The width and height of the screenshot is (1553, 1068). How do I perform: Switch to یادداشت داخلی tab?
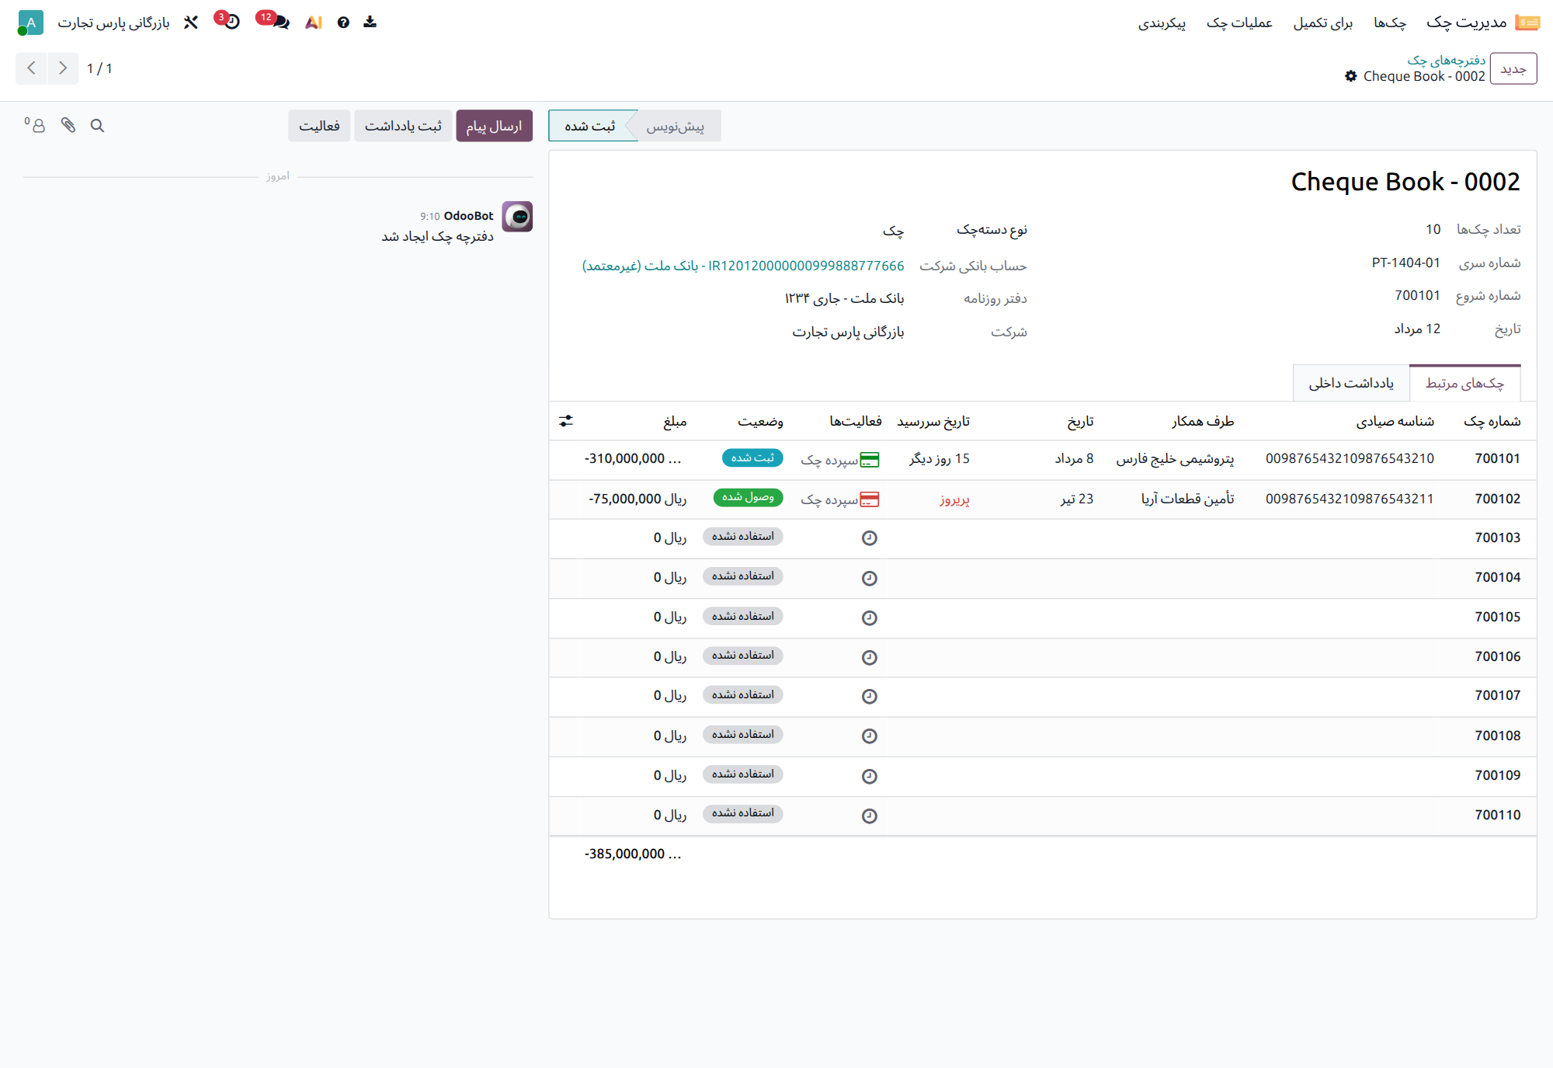(1351, 383)
